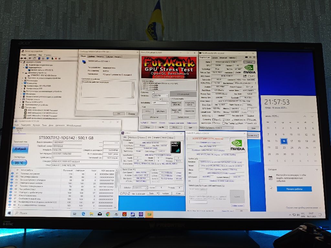The height and width of the screenshot is (248, 331).
Task: Click Custom preset button in FurMark
Action: tap(183, 117)
